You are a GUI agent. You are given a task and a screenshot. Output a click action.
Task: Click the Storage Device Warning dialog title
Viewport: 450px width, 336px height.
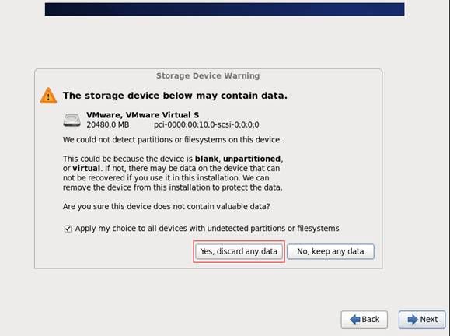pos(208,75)
